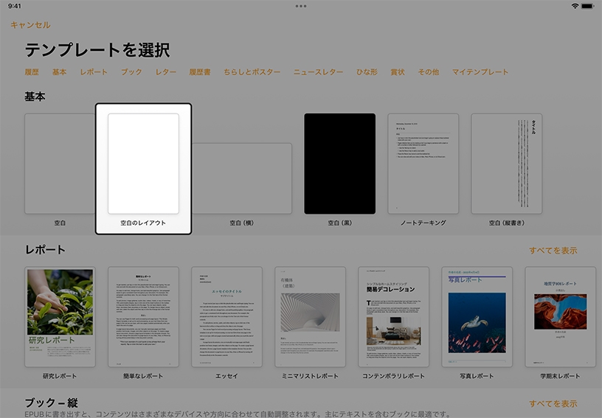
Task: Click the three-dot multitasking indicator at top
Action: pyautogui.click(x=301, y=6)
